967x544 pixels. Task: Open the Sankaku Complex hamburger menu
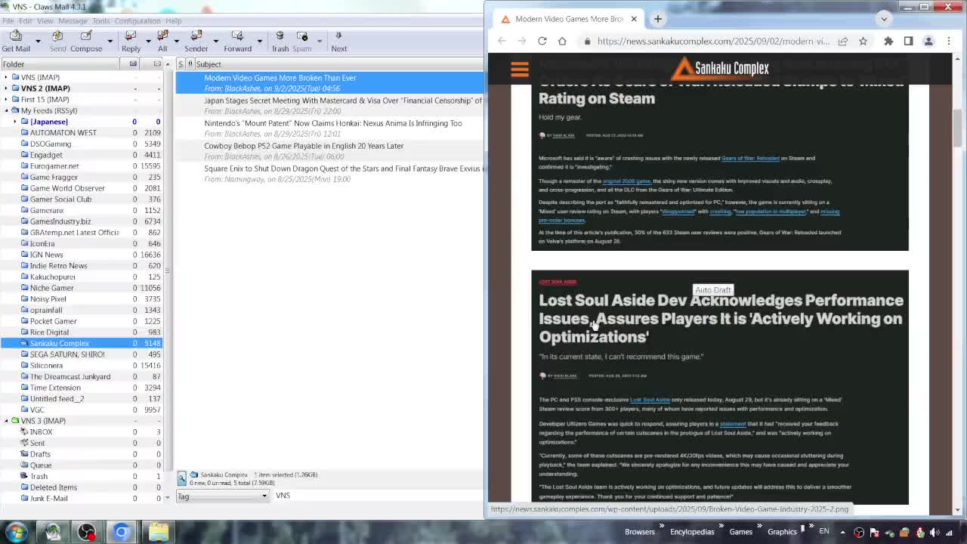point(519,70)
